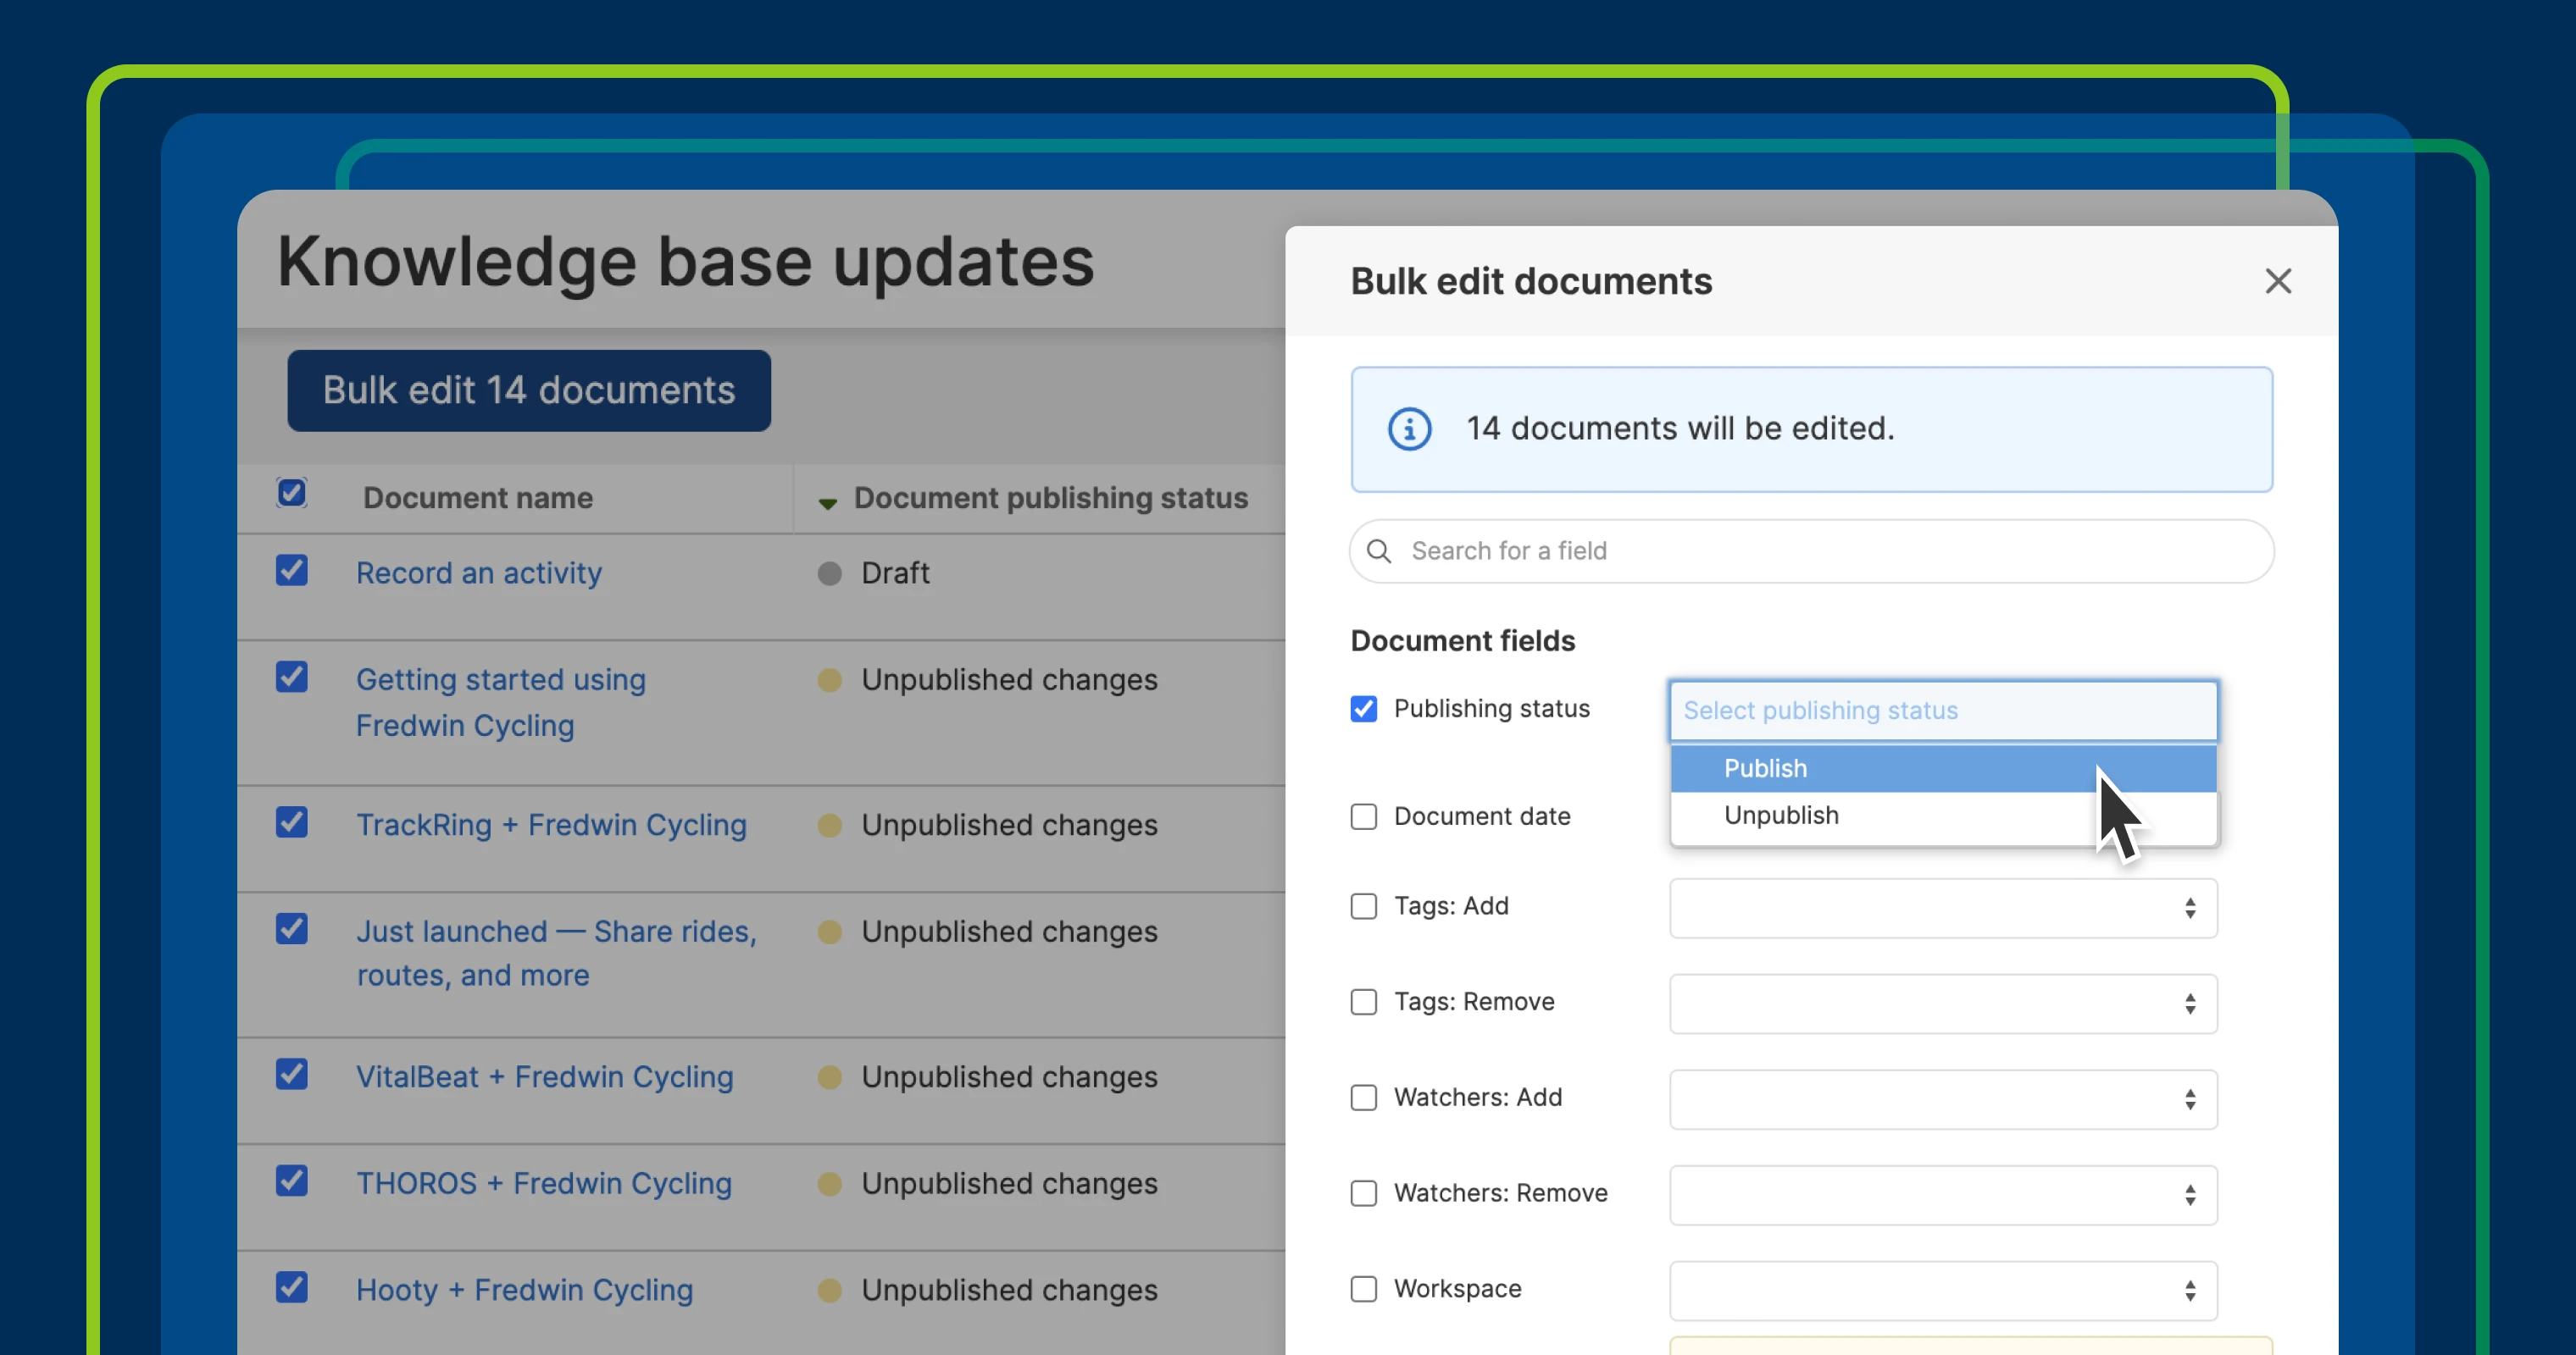2576x1355 pixels.
Task: Click the Watchers: Remove dropdown arrows icon
Action: tap(2190, 1195)
